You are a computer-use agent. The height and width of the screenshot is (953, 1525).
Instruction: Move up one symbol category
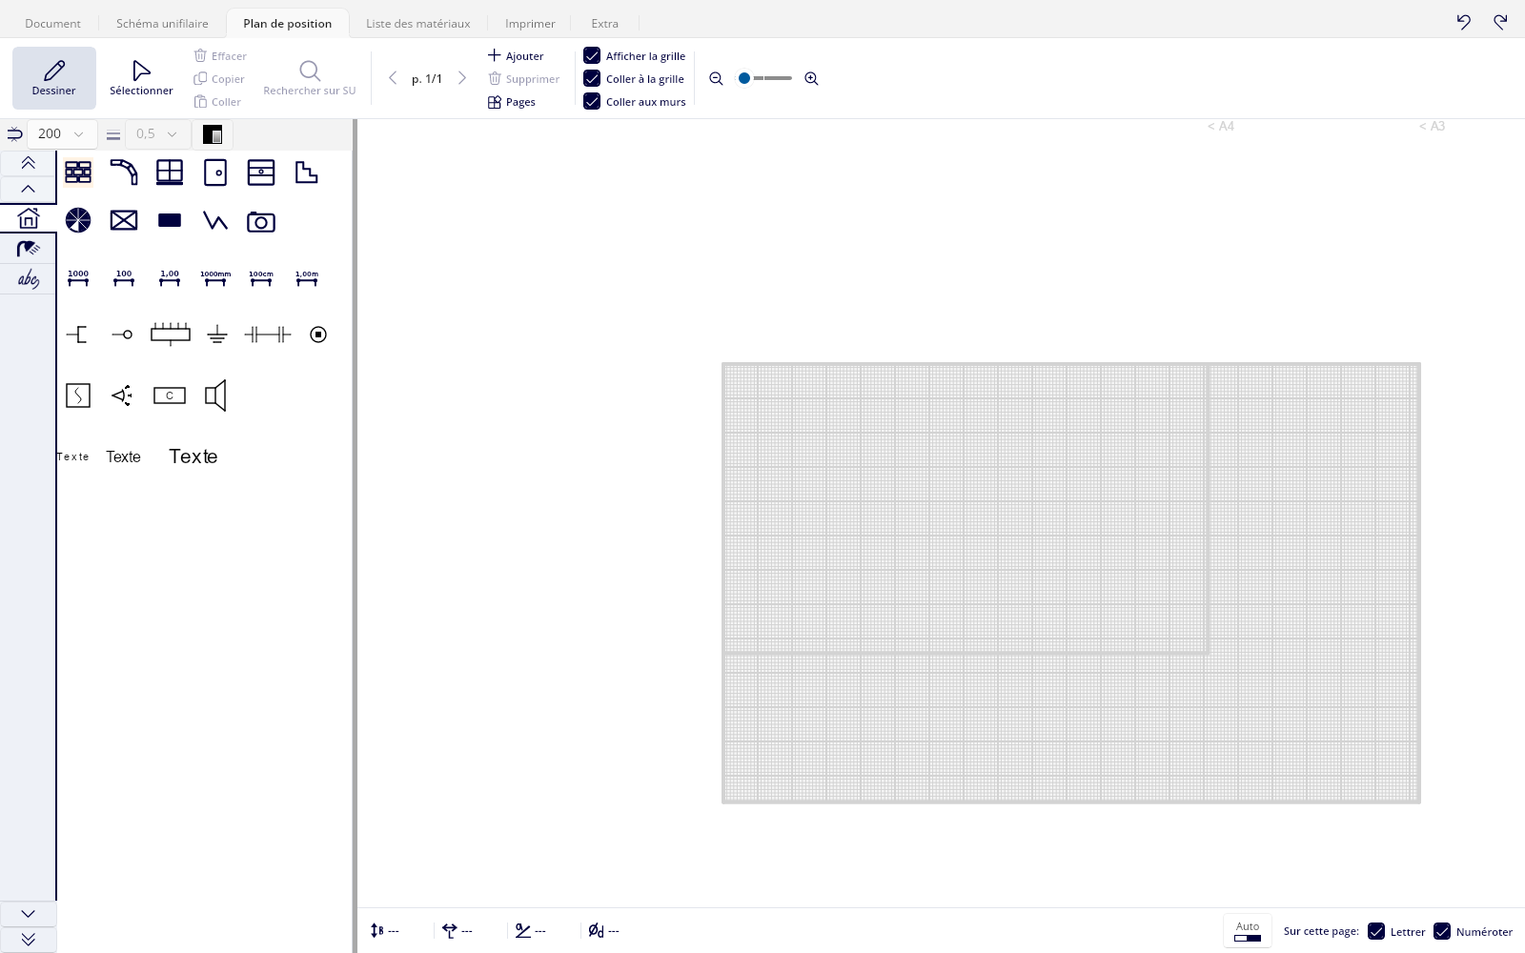(28, 189)
